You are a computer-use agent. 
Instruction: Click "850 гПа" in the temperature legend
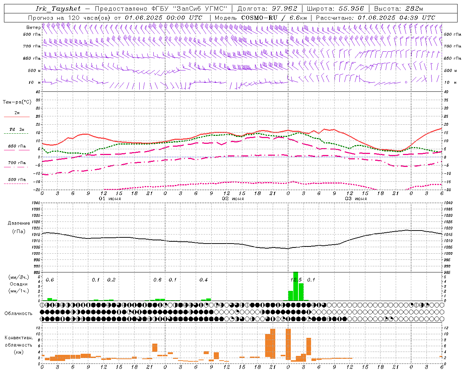pyautogui.click(x=17, y=146)
